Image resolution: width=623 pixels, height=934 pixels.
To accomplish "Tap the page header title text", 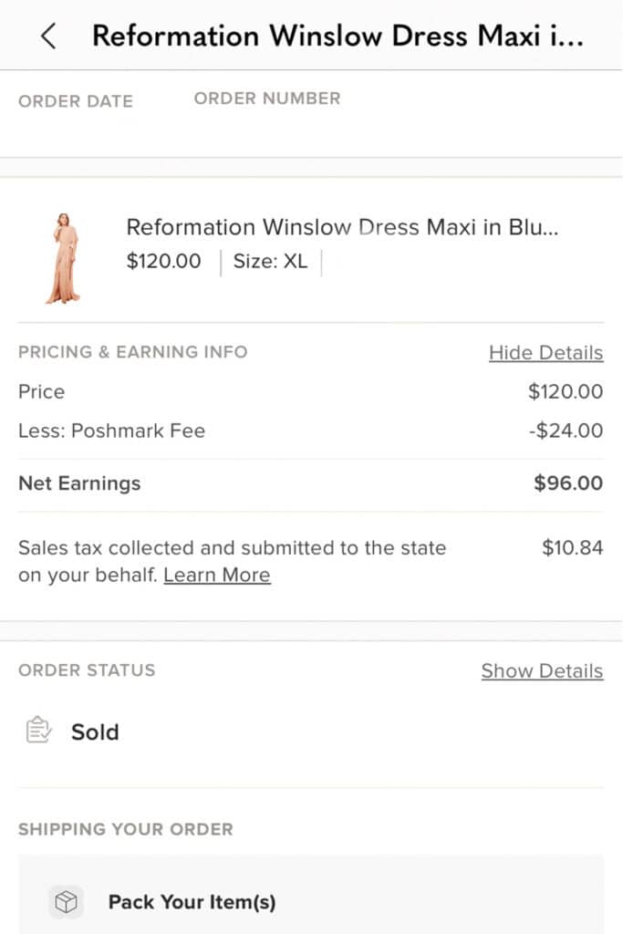I will [x=337, y=36].
